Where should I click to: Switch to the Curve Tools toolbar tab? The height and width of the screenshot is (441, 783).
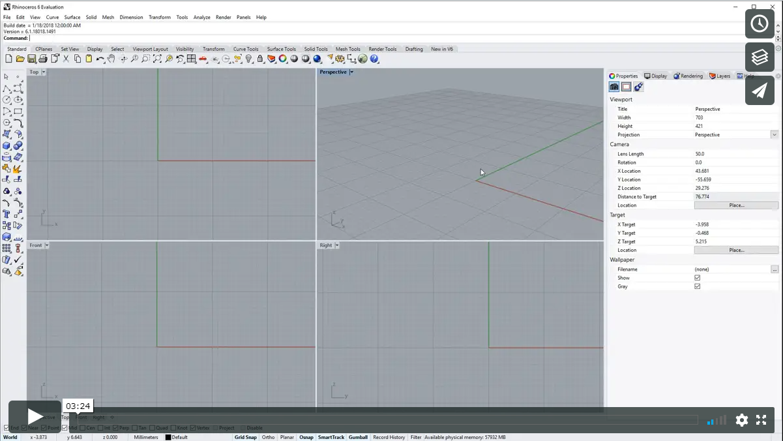246,49
